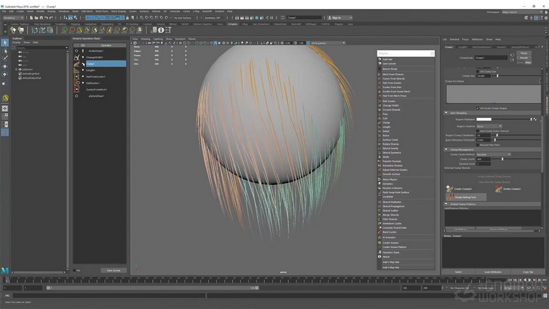Enable the Add Clump Index Channel checkbox
549x309 pixels.
(x=478, y=131)
